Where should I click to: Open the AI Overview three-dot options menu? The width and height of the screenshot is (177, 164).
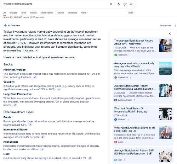pyautogui.click(x=175, y=25)
